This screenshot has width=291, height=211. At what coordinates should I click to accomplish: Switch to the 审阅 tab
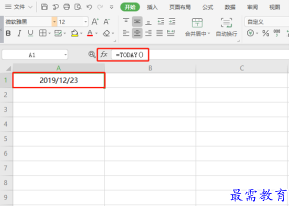coord(252,7)
